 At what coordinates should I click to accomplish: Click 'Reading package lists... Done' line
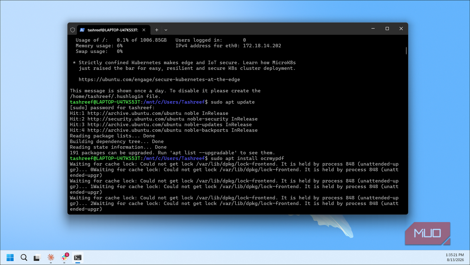[x=112, y=136]
